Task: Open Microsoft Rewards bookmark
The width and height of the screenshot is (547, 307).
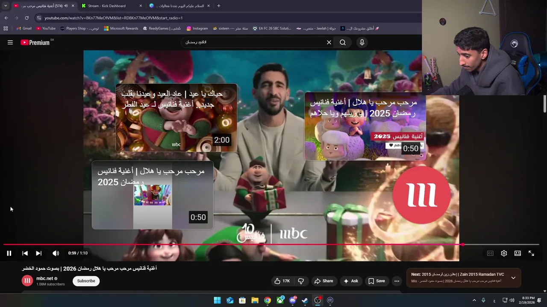Action: (x=121, y=29)
